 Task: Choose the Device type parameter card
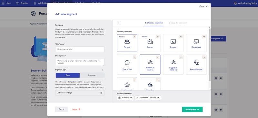pyautogui.click(x=196, y=43)
